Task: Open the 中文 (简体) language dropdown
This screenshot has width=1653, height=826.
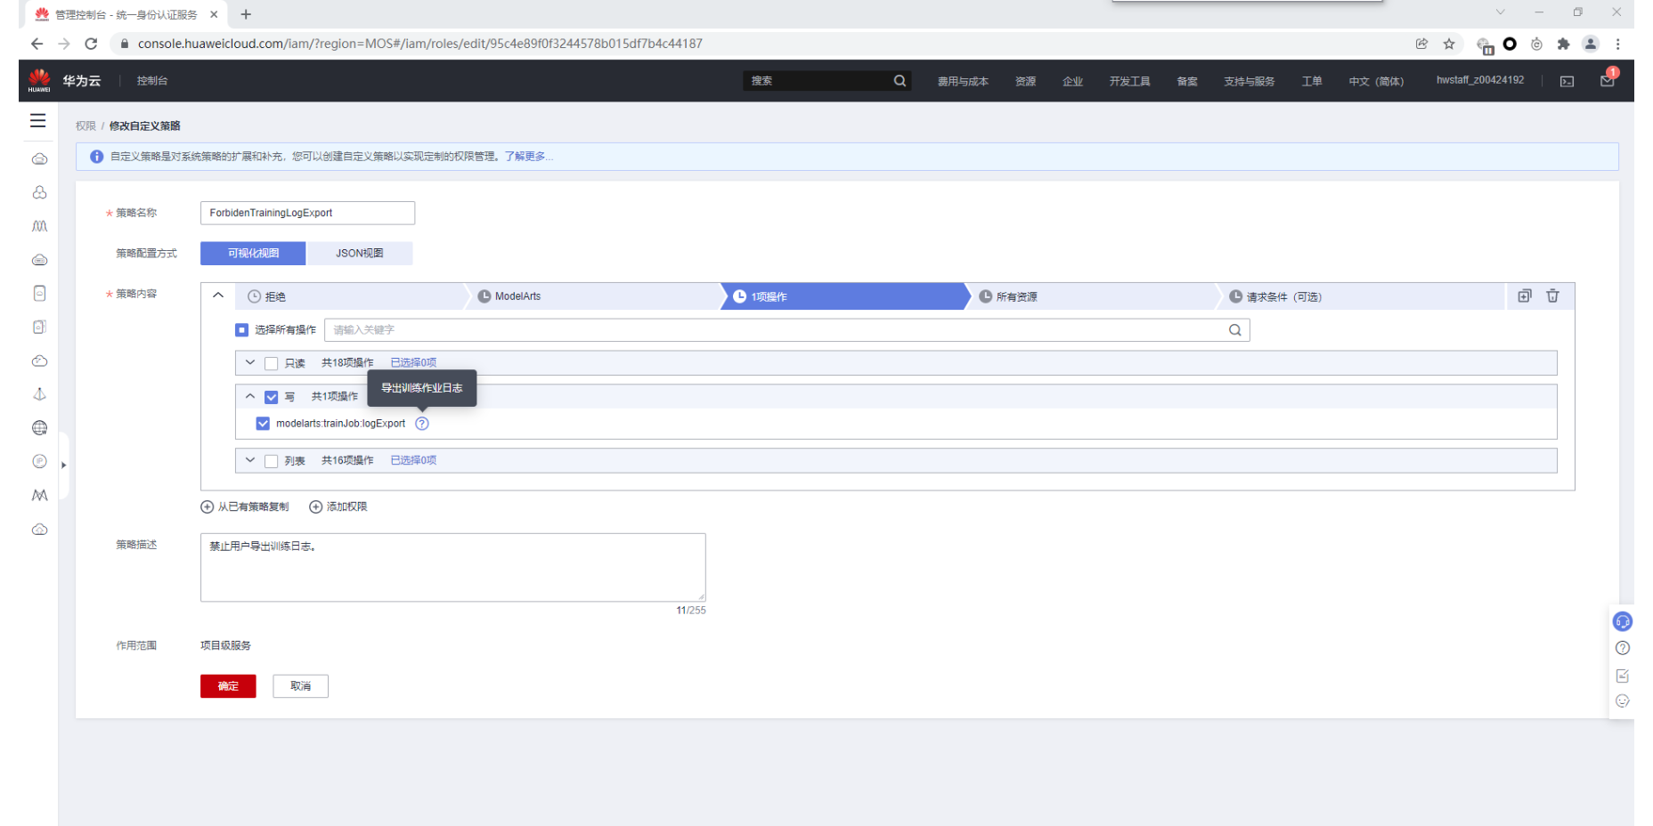Action: [1376, 81]
